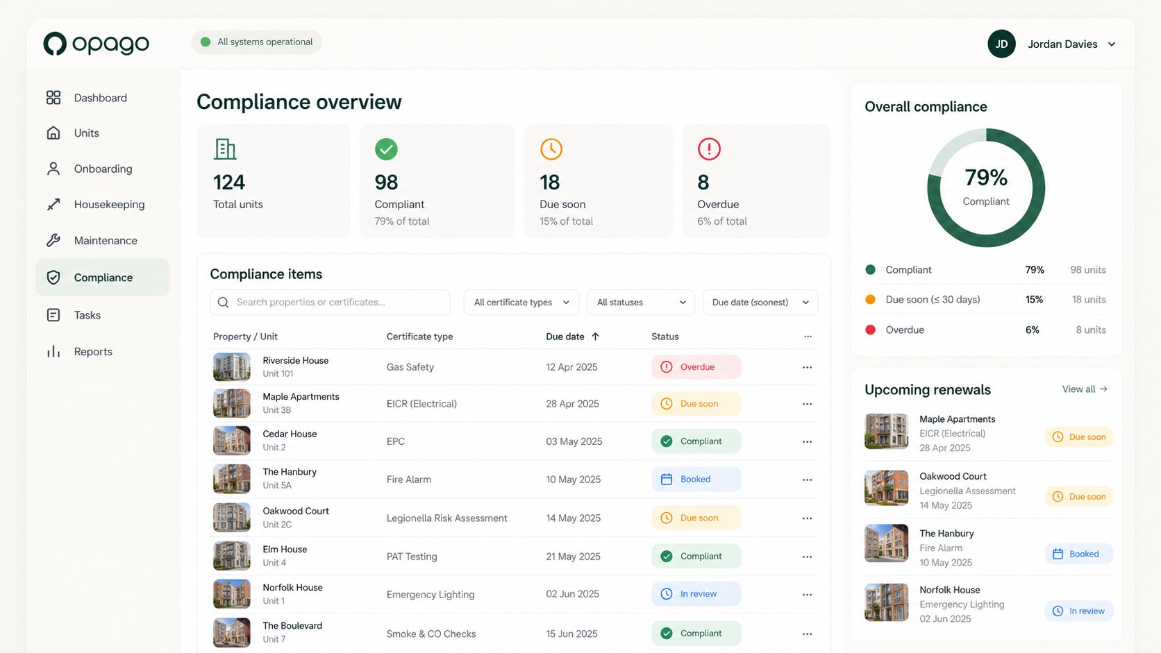Focus the Search properties or certificates field
The width and height of the screenshot is (1161, 653).
coord(330,303)
